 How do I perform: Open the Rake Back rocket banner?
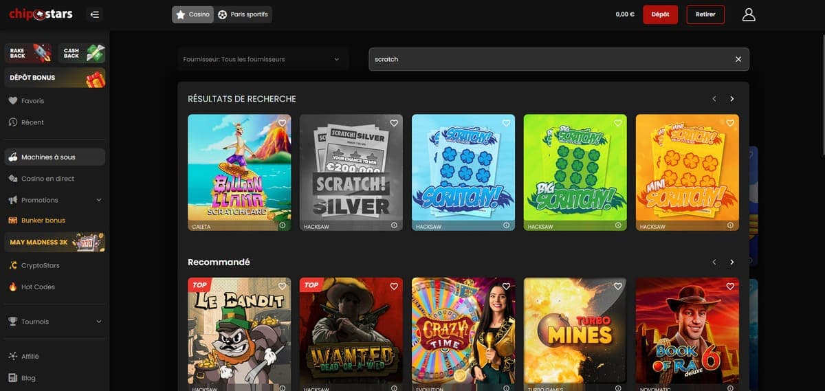pos(29,53)
